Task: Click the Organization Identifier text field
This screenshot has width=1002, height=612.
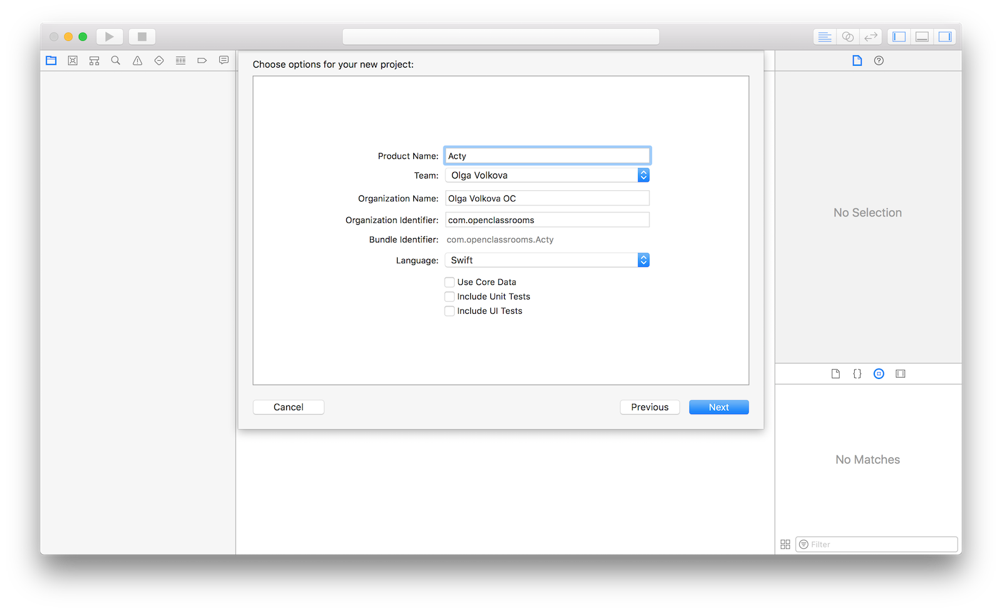Action: coord(547,220)
